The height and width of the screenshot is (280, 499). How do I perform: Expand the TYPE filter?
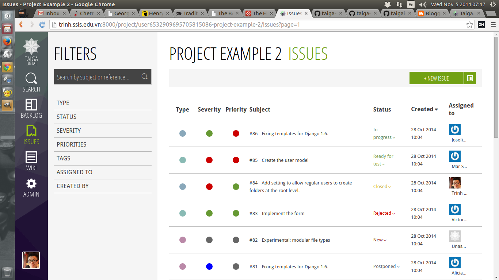pos(62,103)
